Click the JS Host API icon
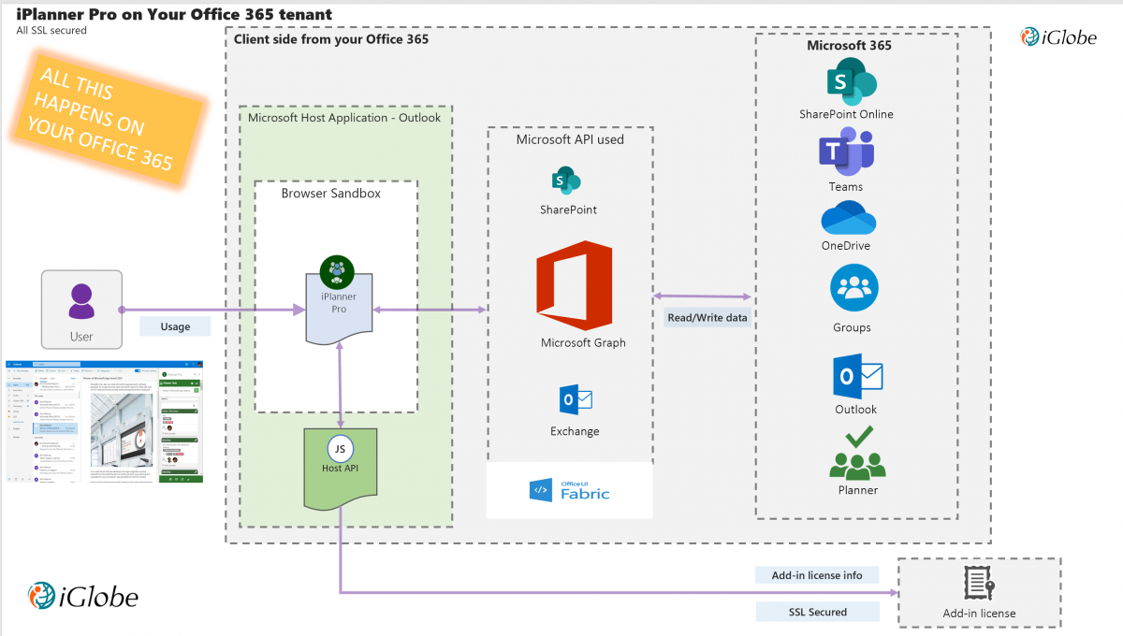 click(x=339, y=447)
